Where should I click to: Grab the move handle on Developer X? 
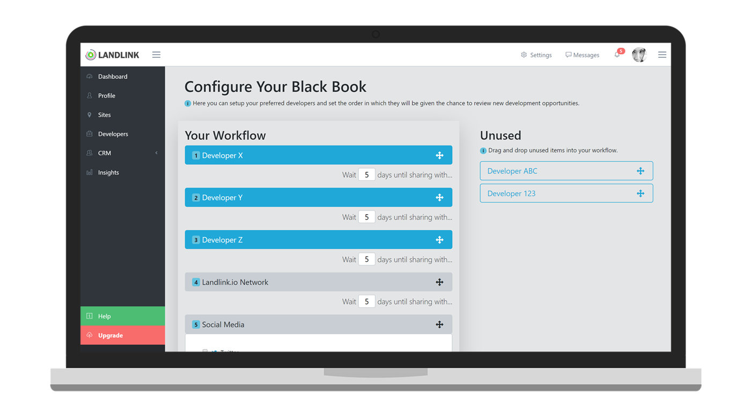439,155
